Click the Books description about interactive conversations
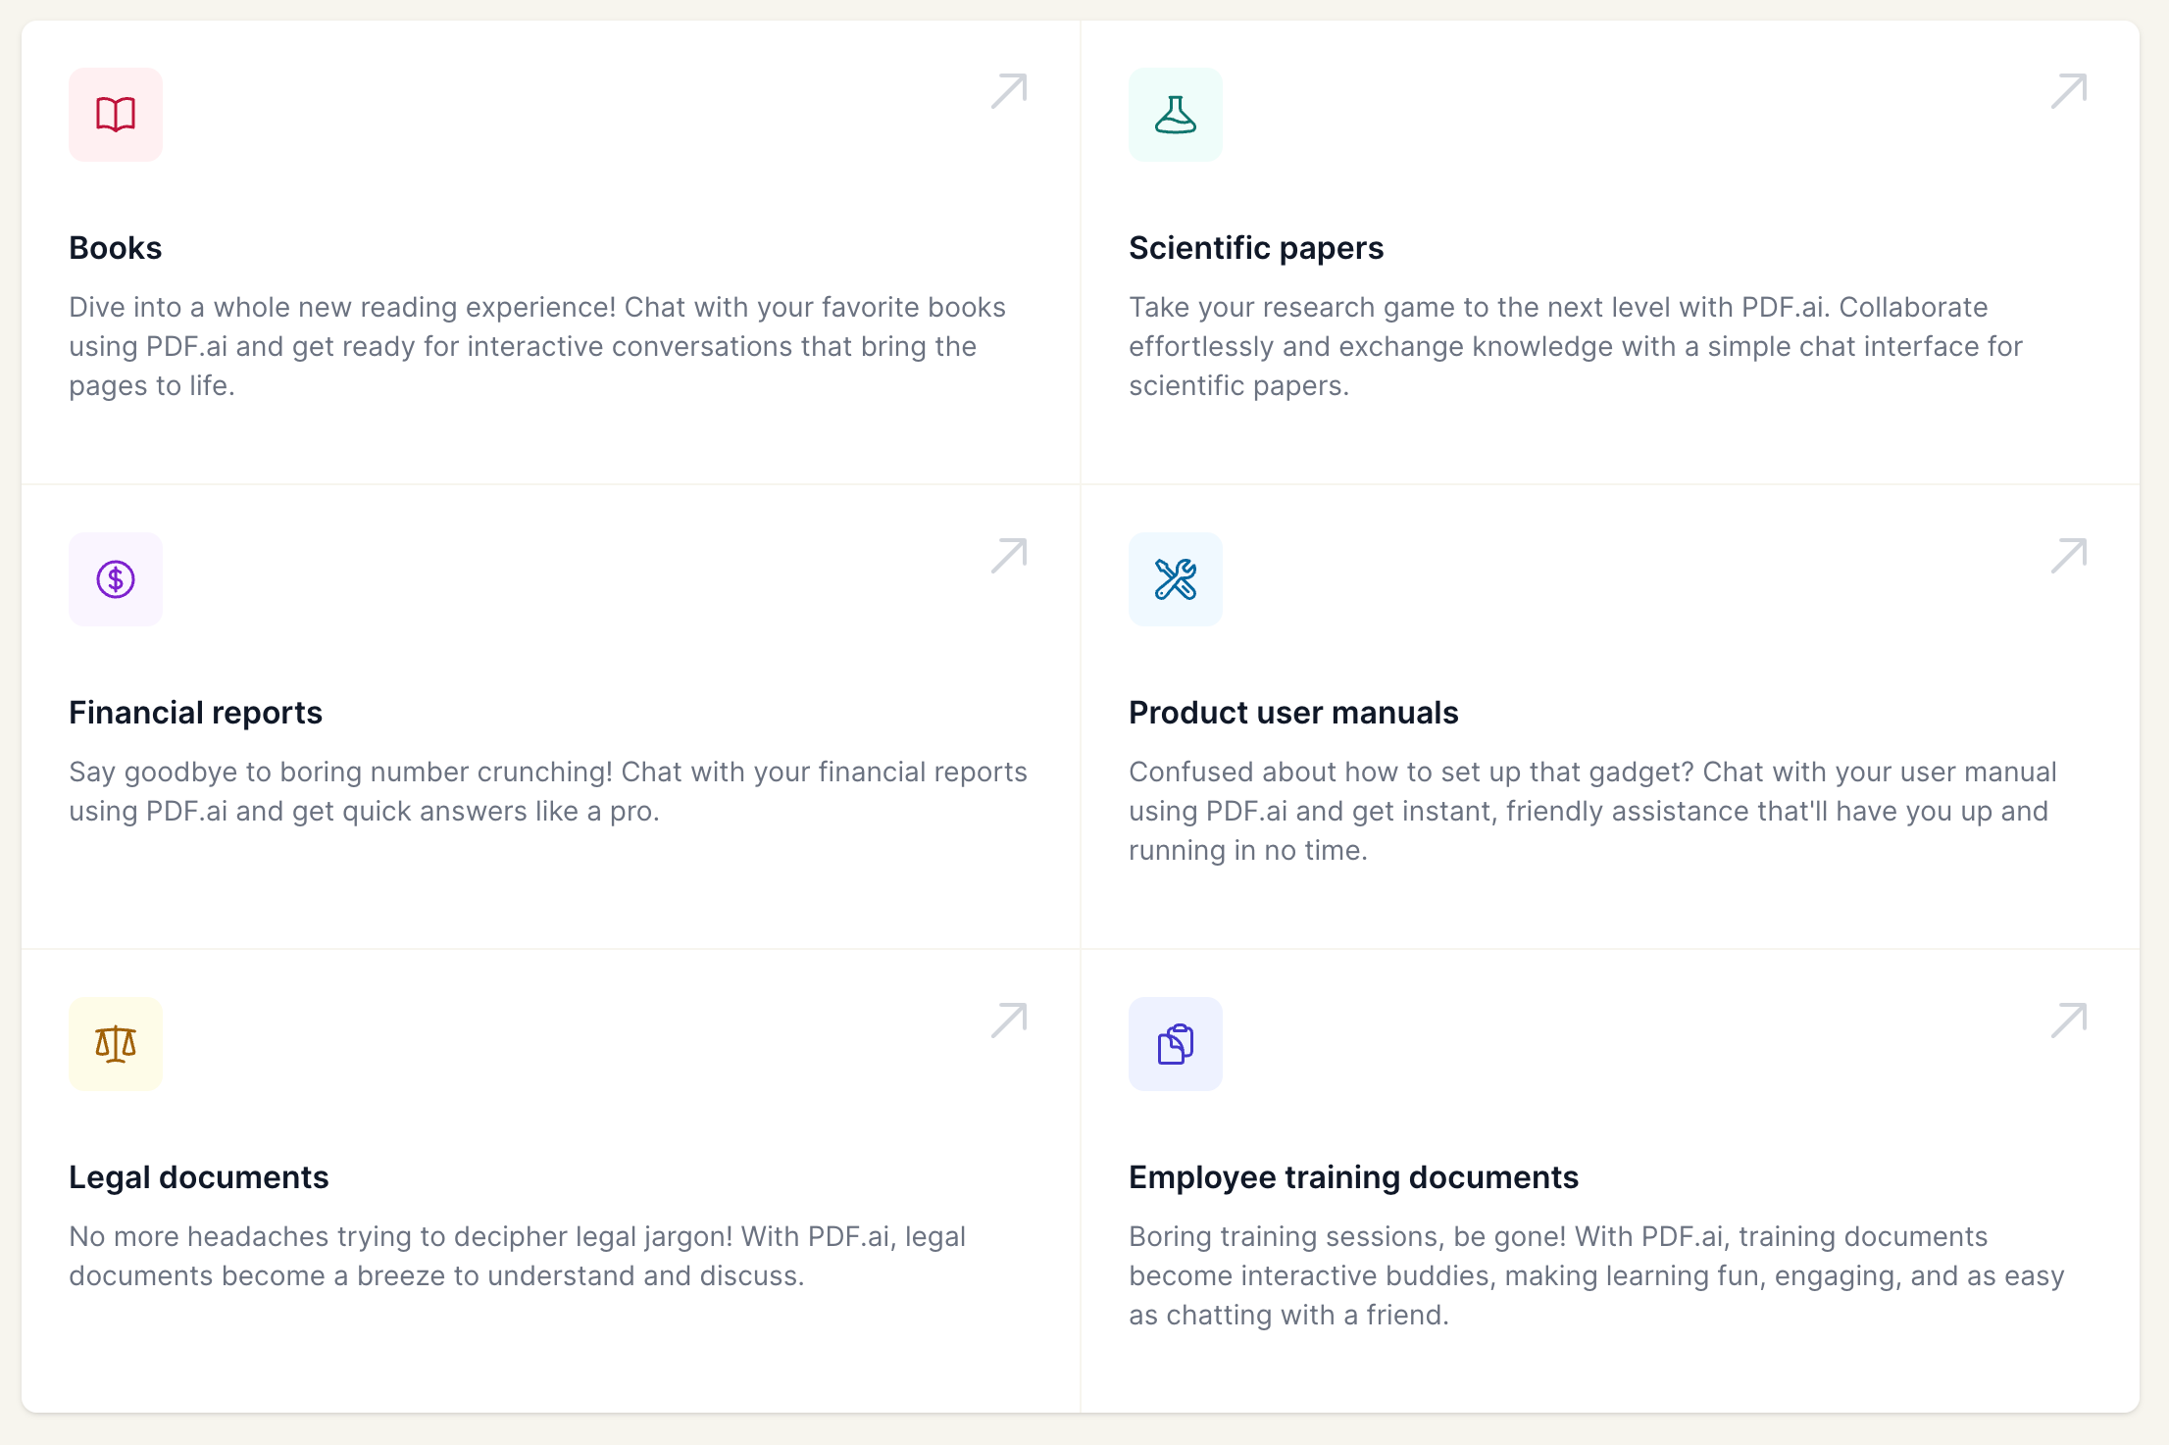This screenshot has width=2169, height=1445. [536, 346]
